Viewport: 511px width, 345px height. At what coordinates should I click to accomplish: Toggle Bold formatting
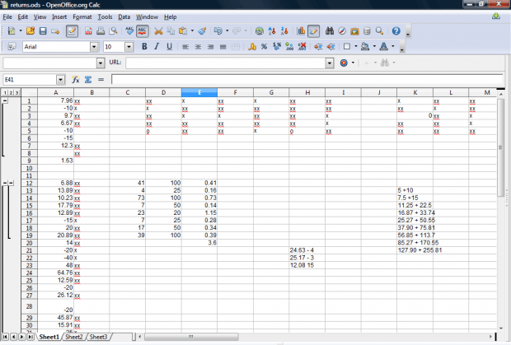pyautogui.click(x=144, y=47)
